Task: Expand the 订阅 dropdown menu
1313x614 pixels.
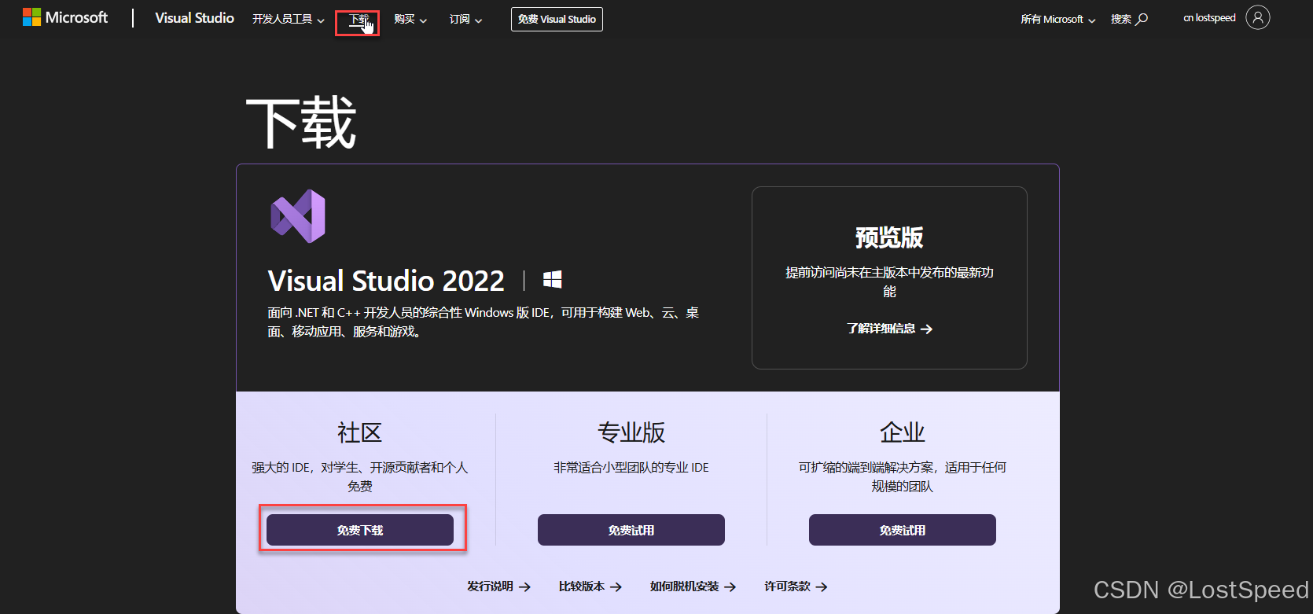Action: coord(465,19)
